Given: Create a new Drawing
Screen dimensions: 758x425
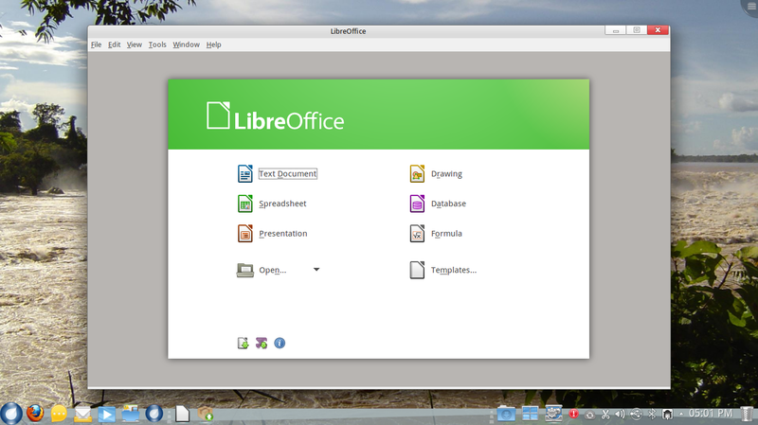Looking at the screenshot, I should pyautogui.click(x=436, y=174).
